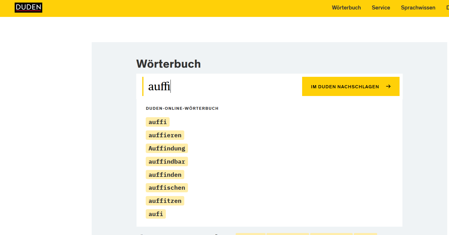Click the first yellow chip below suggestions panel
Image resolution: width=449 pixels, height=235 pixels.
(250, 234)
